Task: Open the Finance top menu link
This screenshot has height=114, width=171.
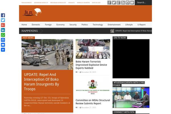Action: point(72,3)
